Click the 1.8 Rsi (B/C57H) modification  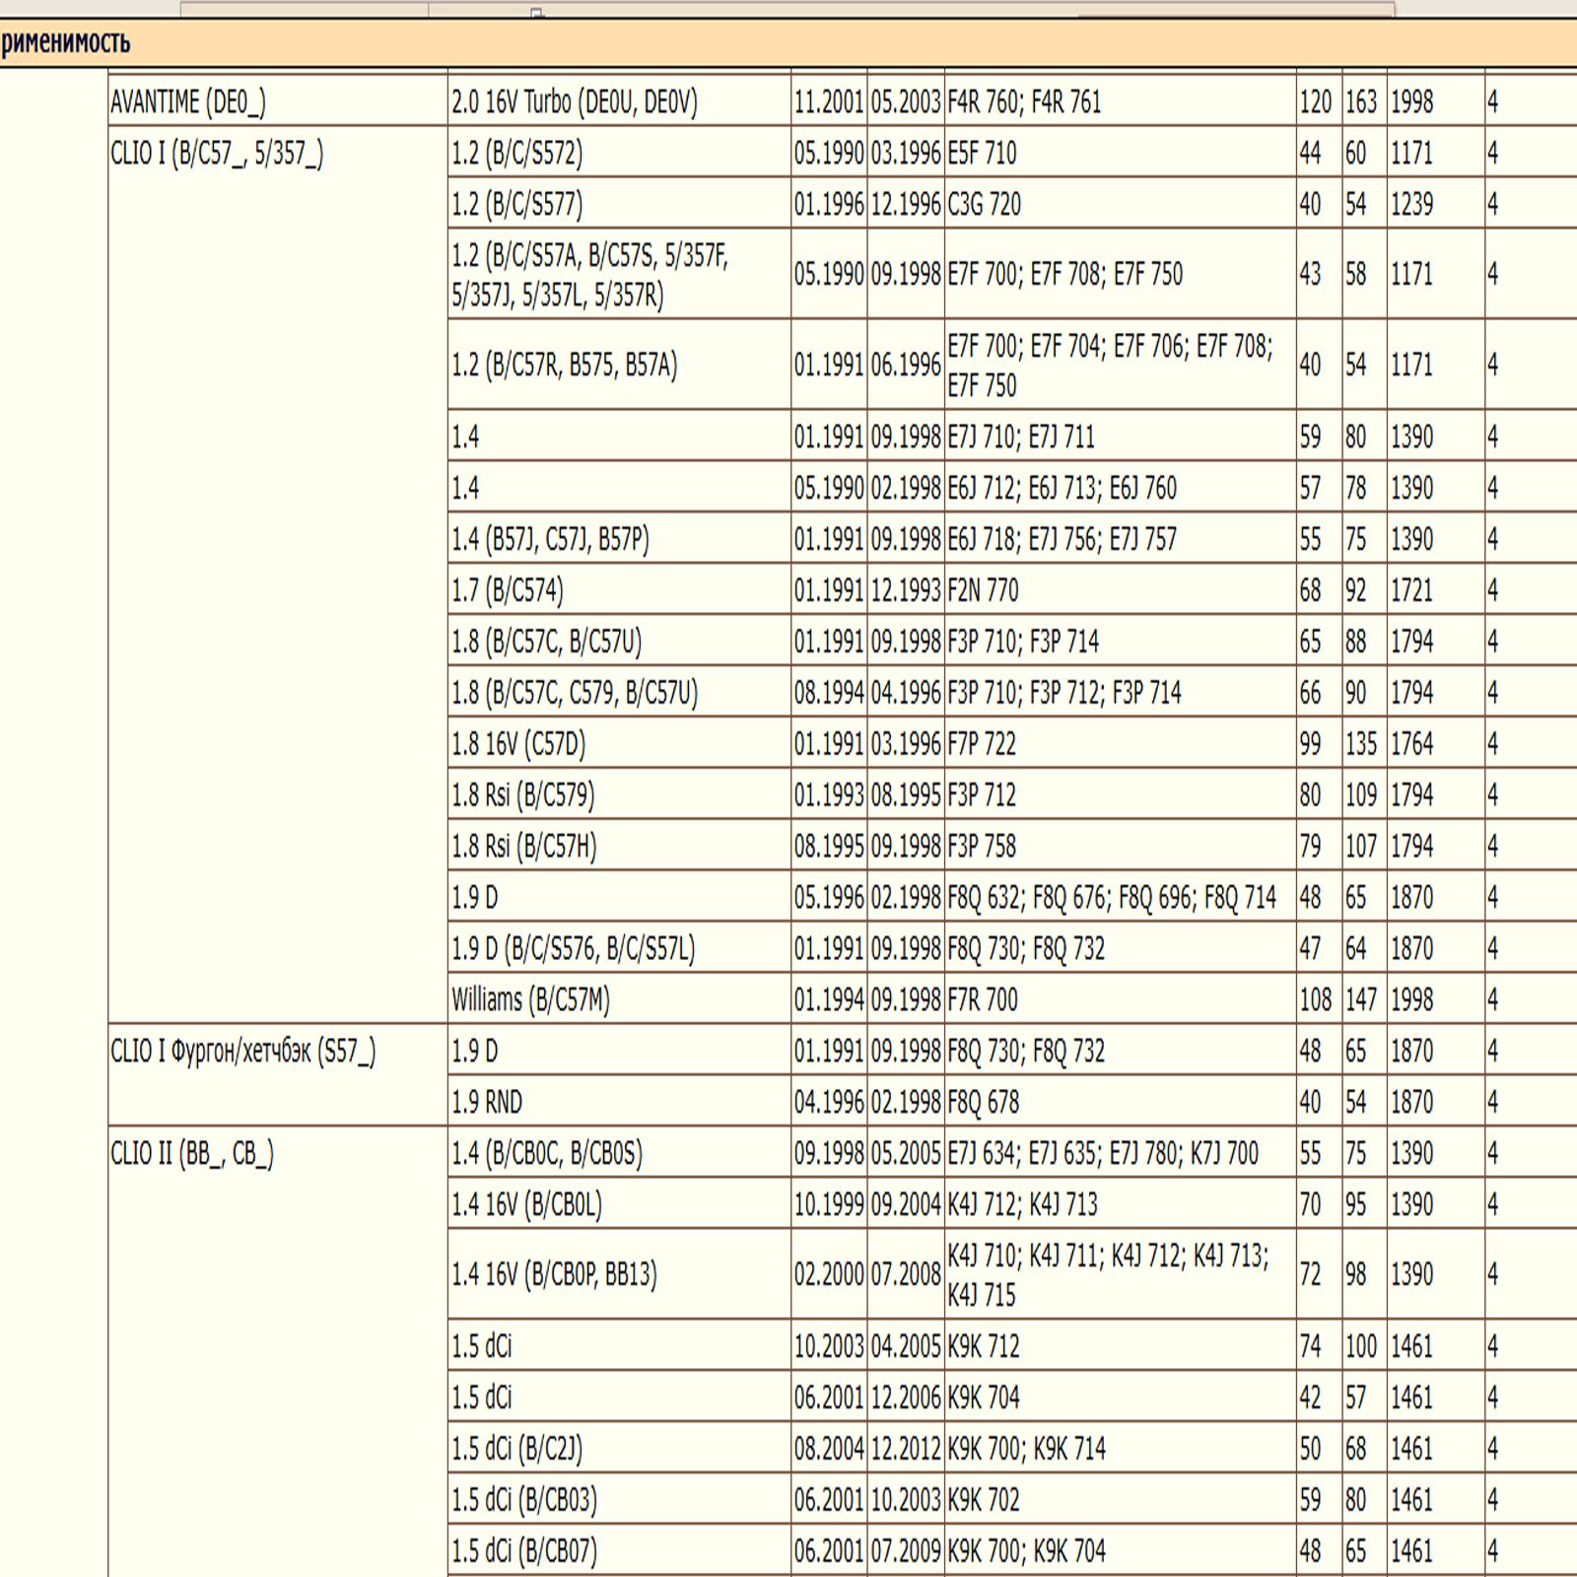point(524,847)
